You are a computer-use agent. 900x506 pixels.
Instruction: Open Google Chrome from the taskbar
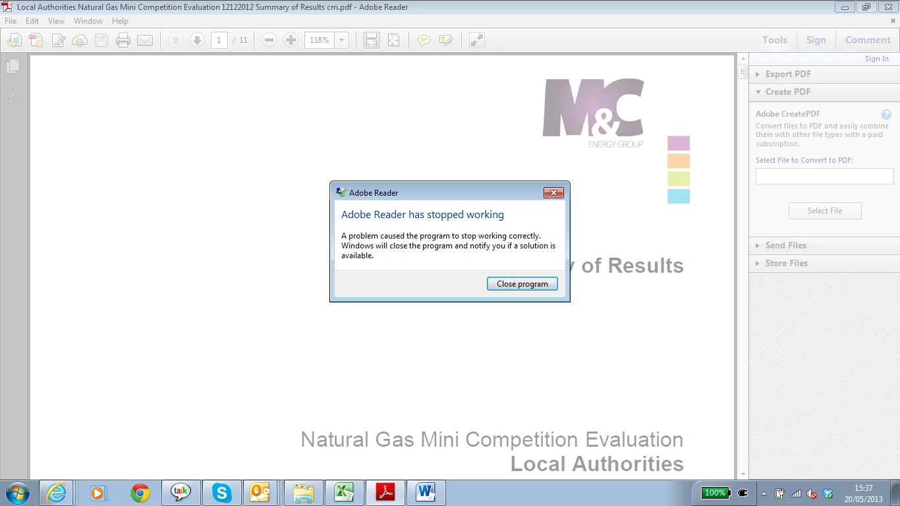(x=140, y=493)
